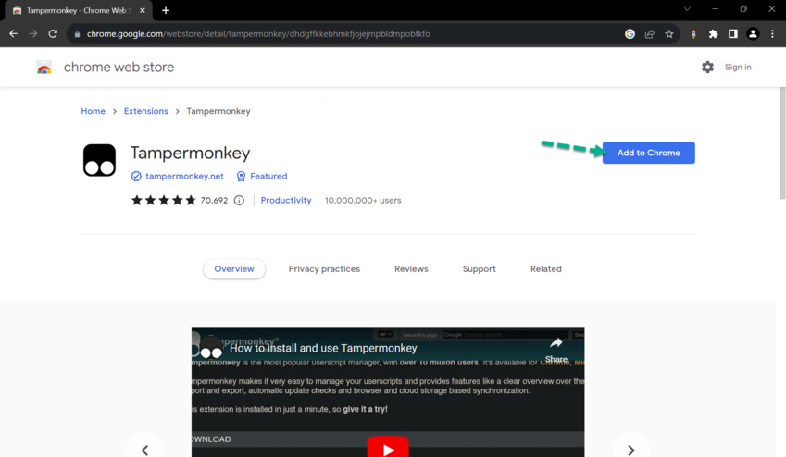Click the Chrome Web Store rainbow logo
Viewport: 786px width, 457px height.
(x=44, y=68)
